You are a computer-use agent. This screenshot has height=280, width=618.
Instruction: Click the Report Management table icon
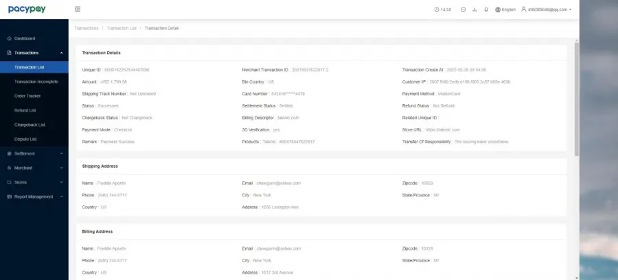point(10,196)
